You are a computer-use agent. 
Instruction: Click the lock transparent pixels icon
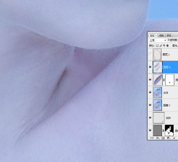click(157, 45)
